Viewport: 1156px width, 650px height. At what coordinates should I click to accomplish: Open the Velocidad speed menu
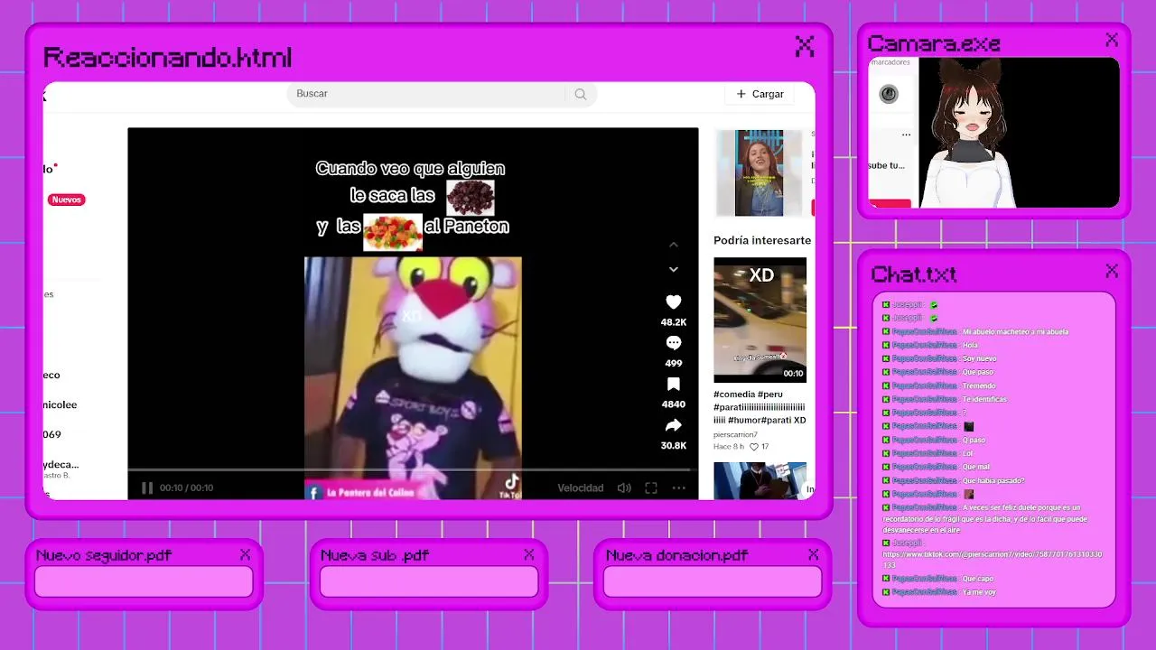(580, 487)
